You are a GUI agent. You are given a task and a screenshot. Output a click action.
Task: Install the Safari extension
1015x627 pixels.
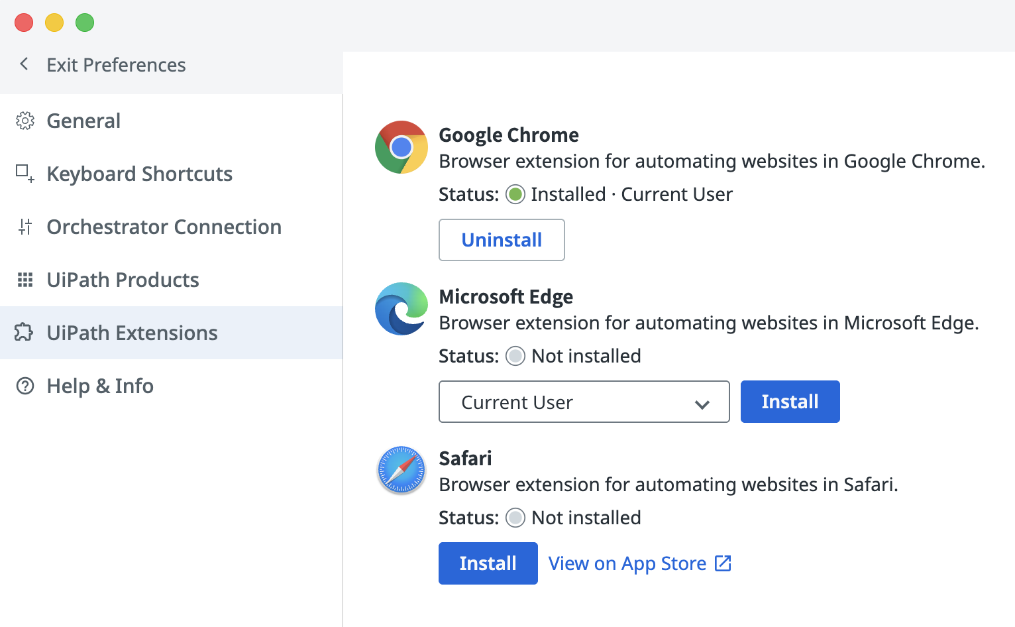click(488, 563)
